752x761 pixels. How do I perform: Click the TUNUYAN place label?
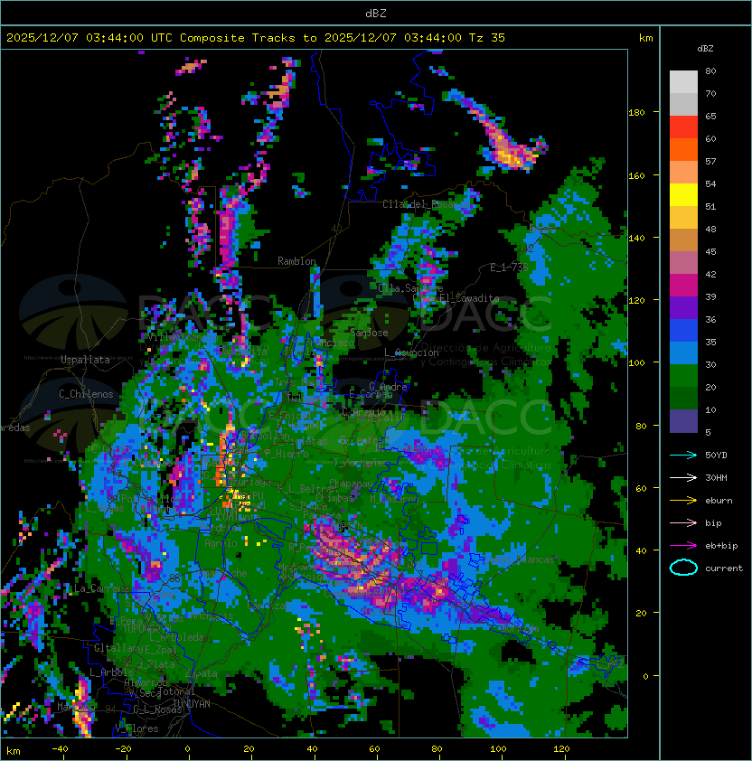click(x=192, y=704)
